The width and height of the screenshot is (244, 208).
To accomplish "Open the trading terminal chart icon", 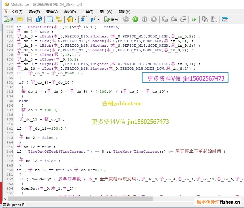I will pyautogui.click(x=225, y=19).
